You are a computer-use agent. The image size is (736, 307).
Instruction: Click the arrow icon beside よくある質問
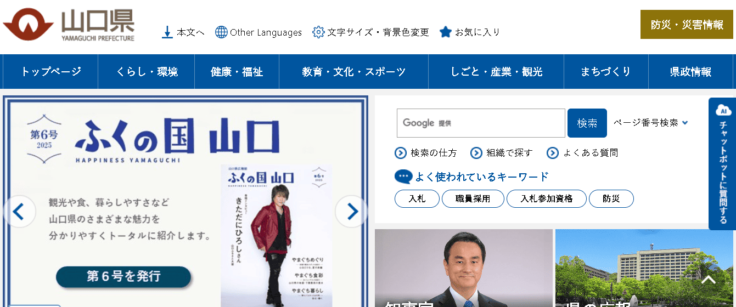[553, 153]
